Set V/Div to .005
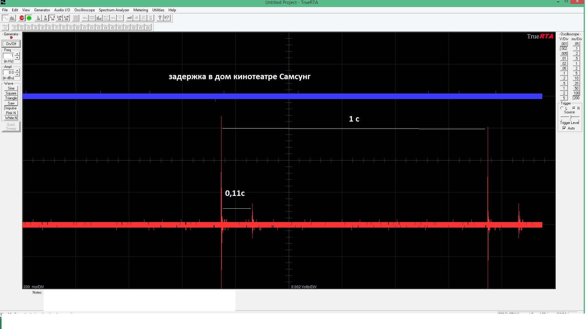This screenshot has width=588, height=329. tap(564, 54)
